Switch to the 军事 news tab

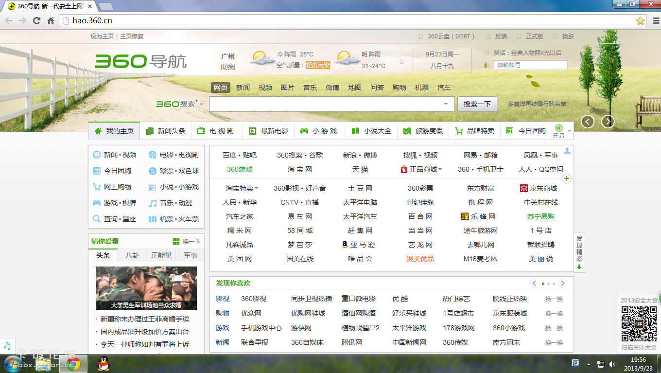click(x=190, y=255)
